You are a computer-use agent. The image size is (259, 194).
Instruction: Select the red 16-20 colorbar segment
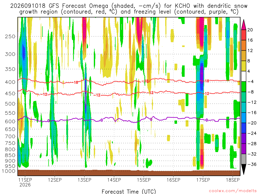coord(244,35)
